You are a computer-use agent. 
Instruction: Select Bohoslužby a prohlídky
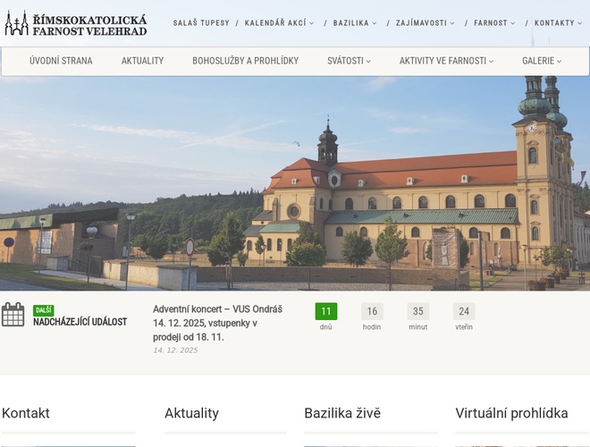pyautogui.click(x=245, y=61)
